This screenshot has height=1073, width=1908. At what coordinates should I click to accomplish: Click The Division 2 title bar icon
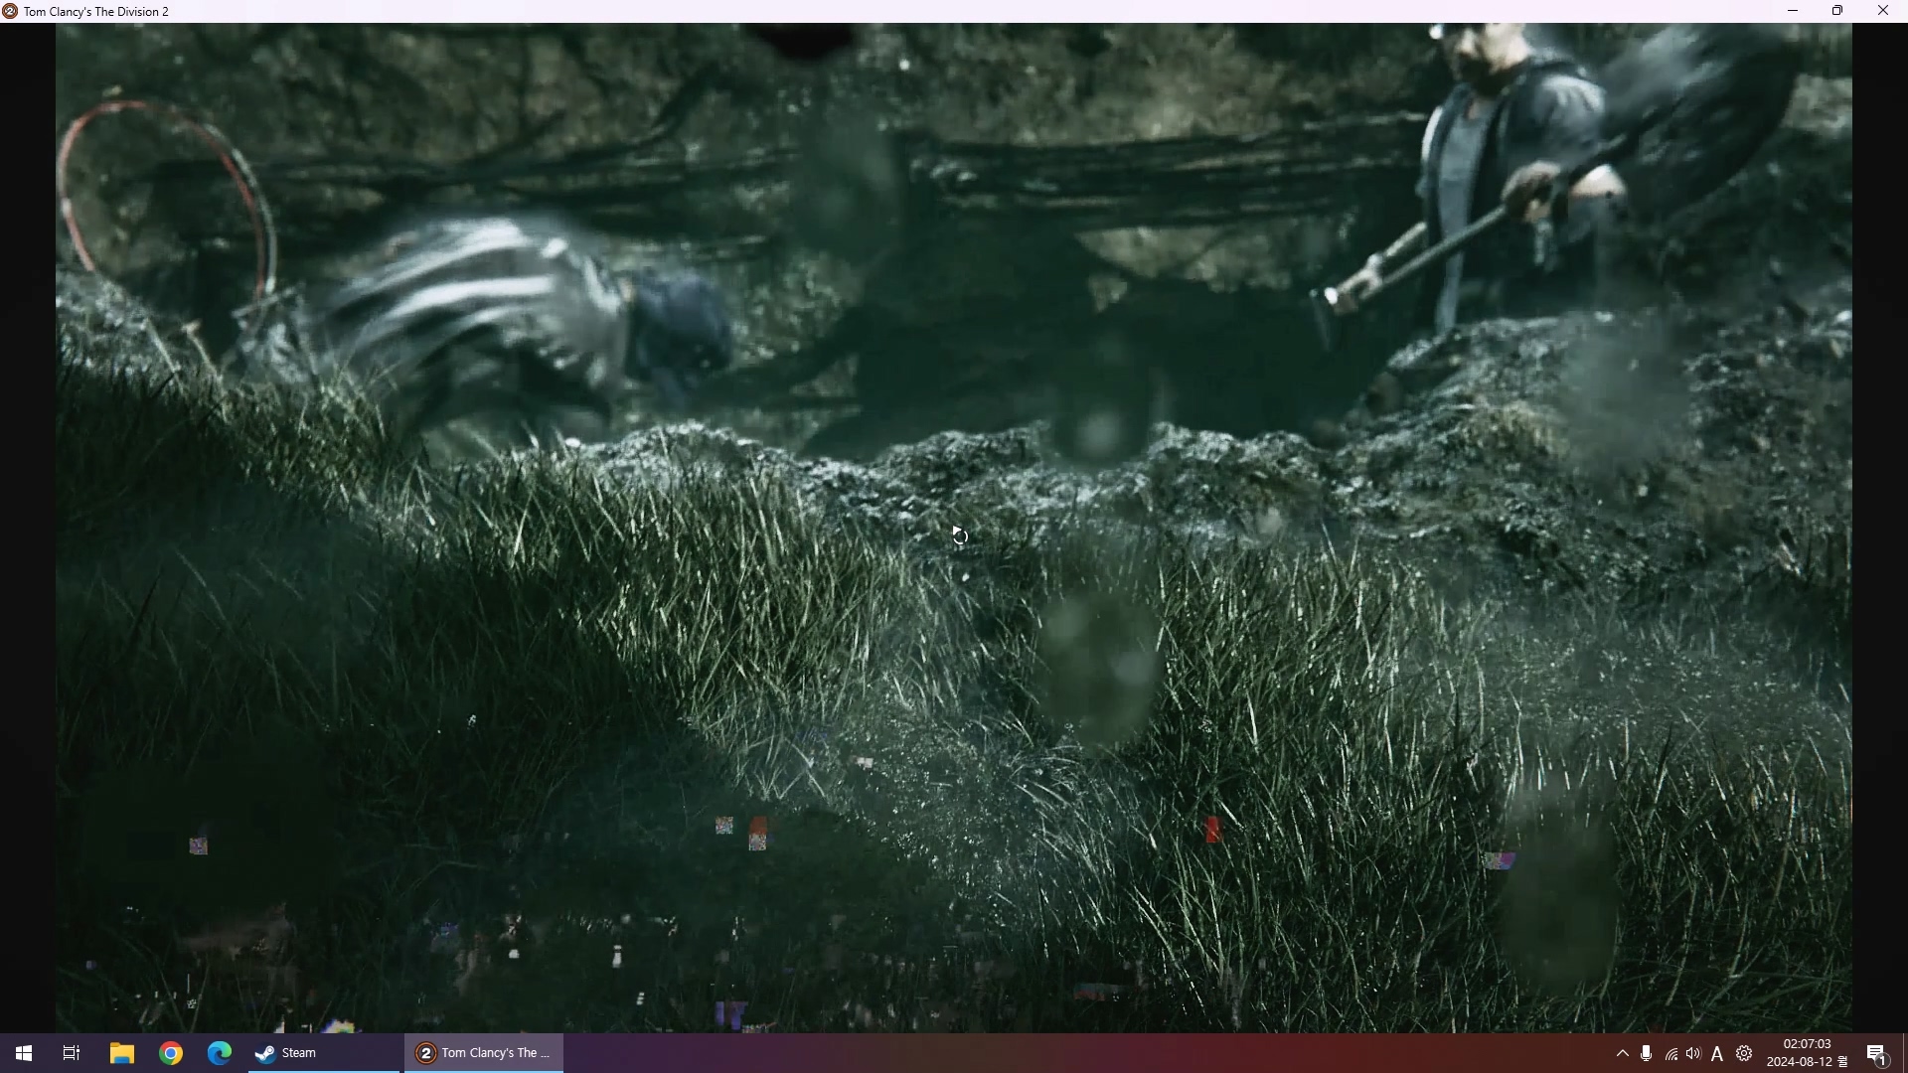coord(10,11)
